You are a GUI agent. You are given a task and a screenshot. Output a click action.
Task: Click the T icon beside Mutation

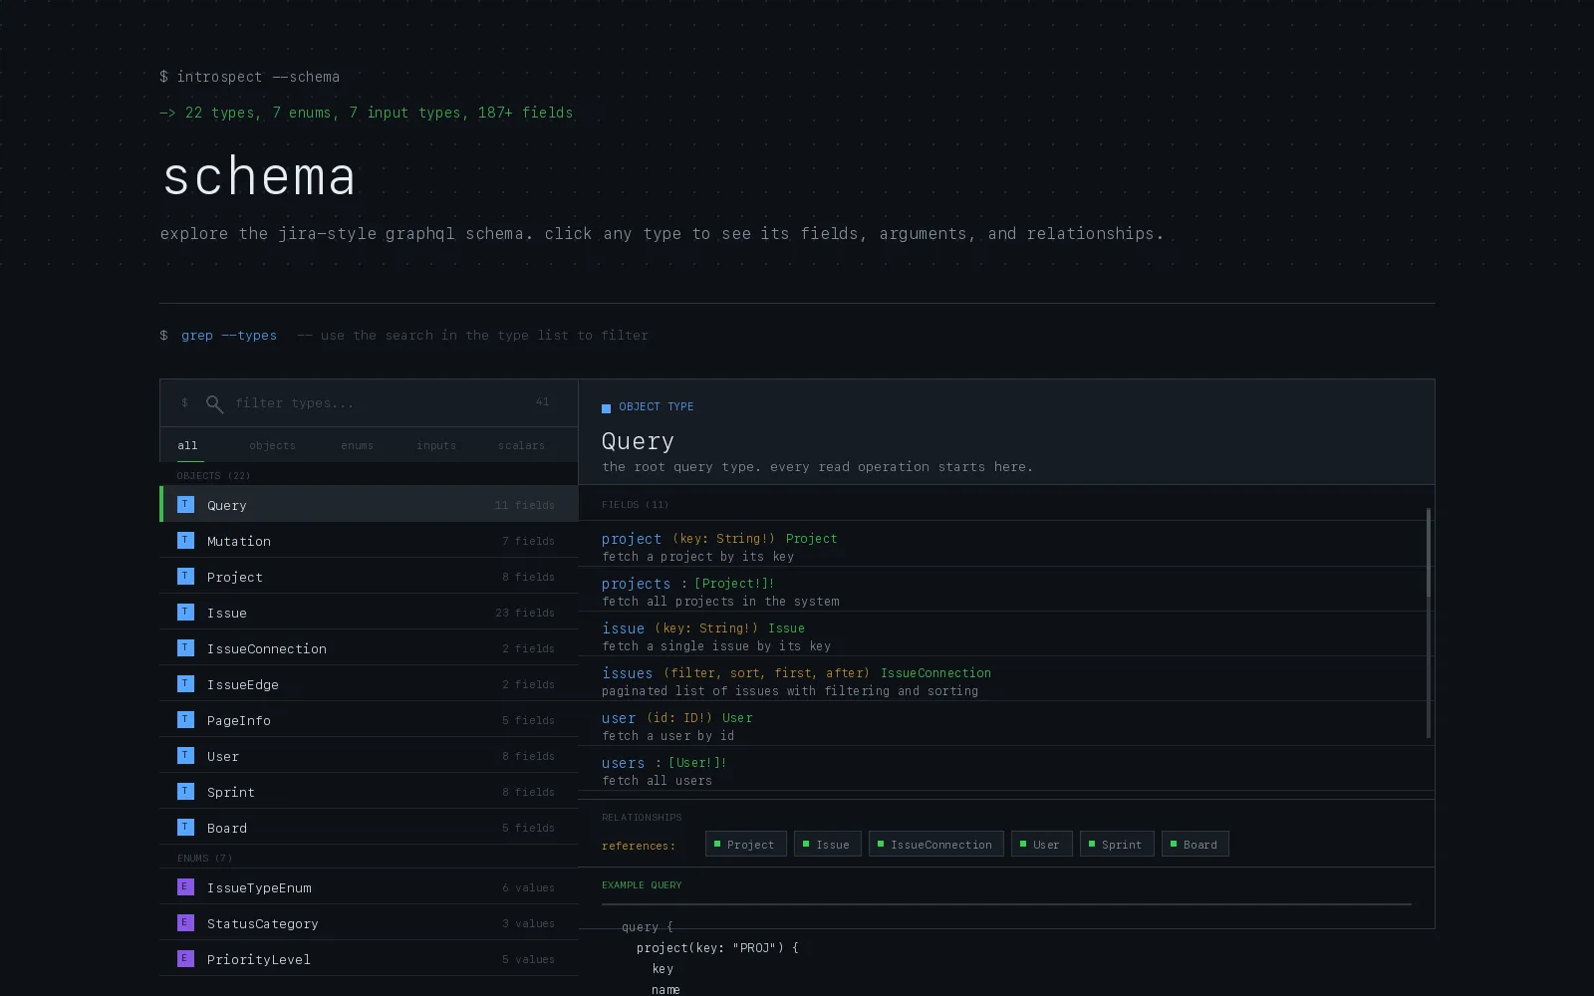pos(185,540)
